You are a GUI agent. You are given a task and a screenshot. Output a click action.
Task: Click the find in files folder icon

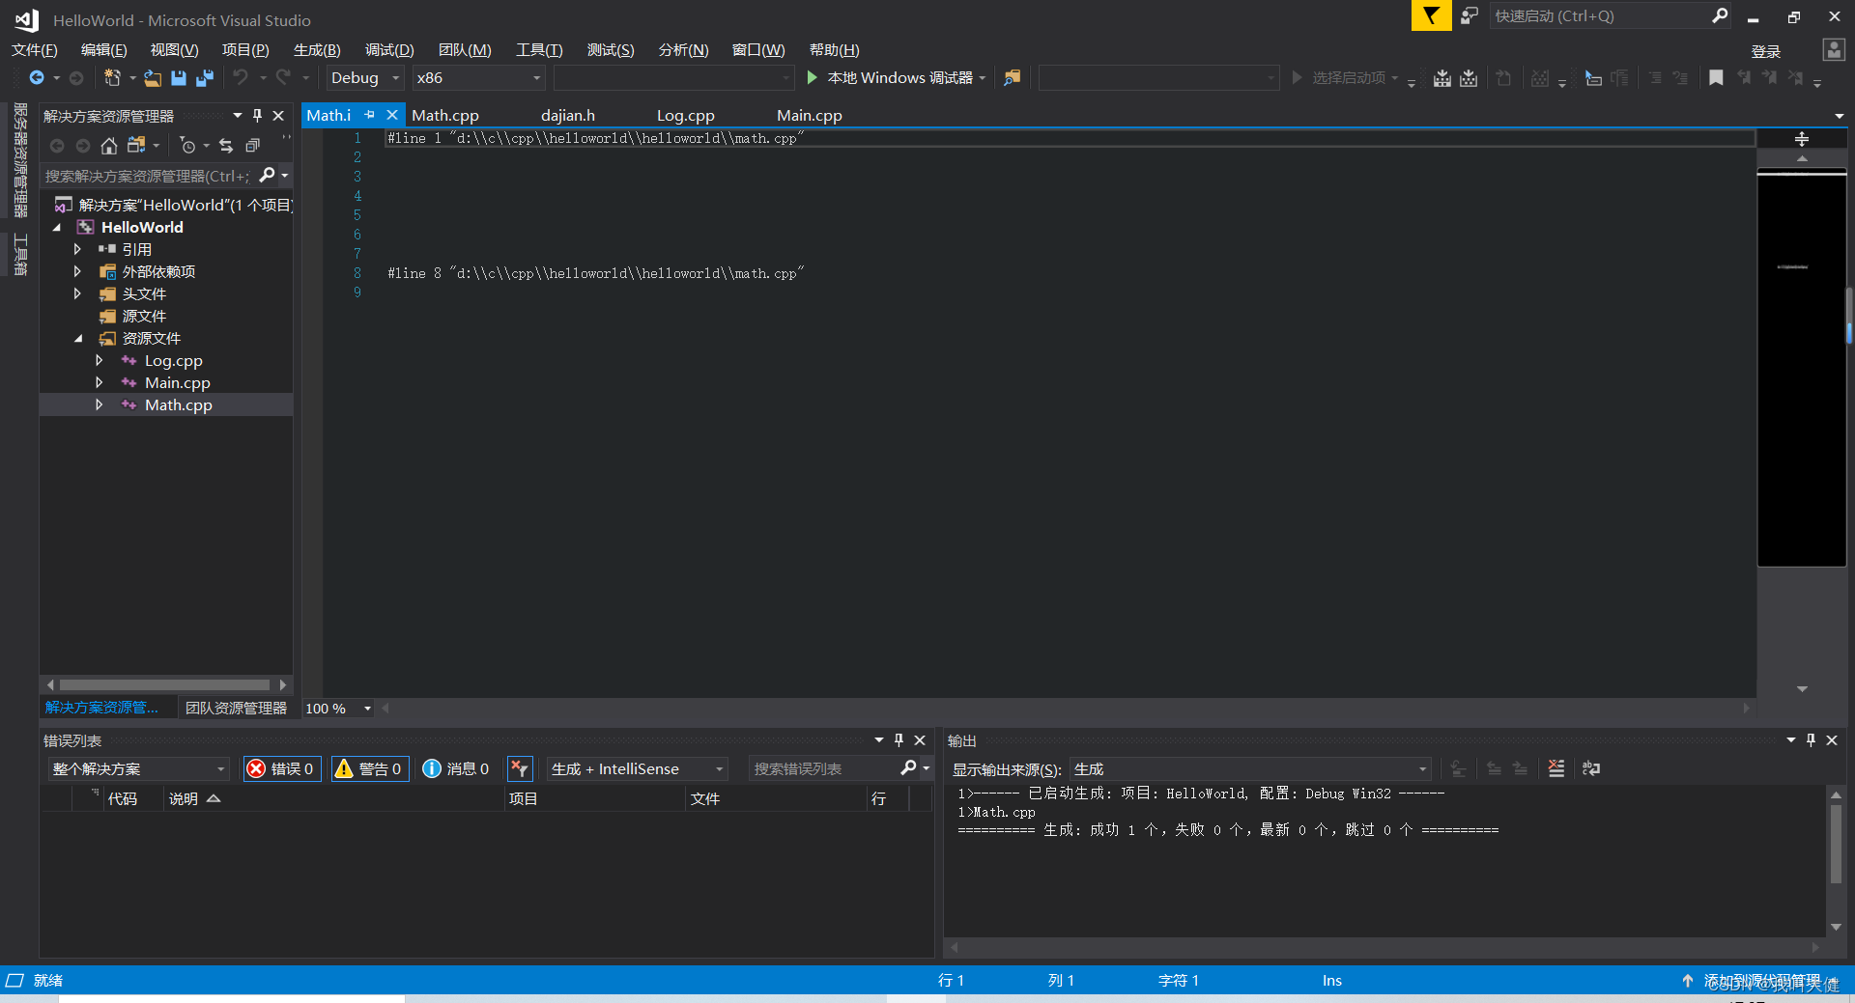(1012, 77)
